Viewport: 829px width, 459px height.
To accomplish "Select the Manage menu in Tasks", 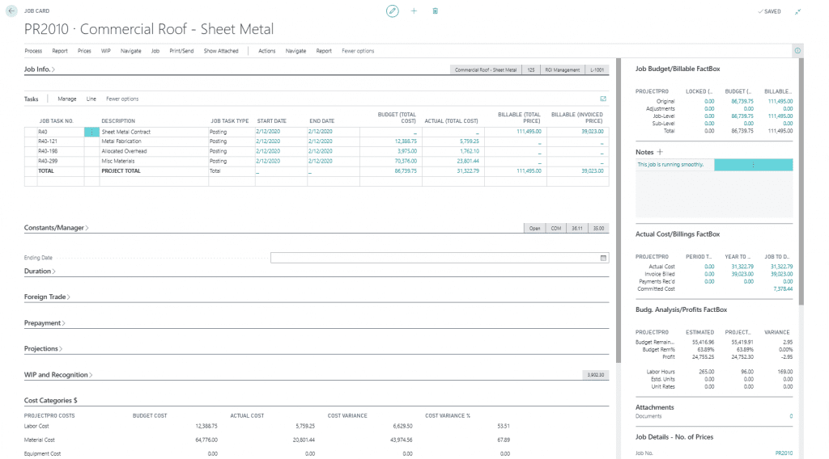I will [67, 99].
